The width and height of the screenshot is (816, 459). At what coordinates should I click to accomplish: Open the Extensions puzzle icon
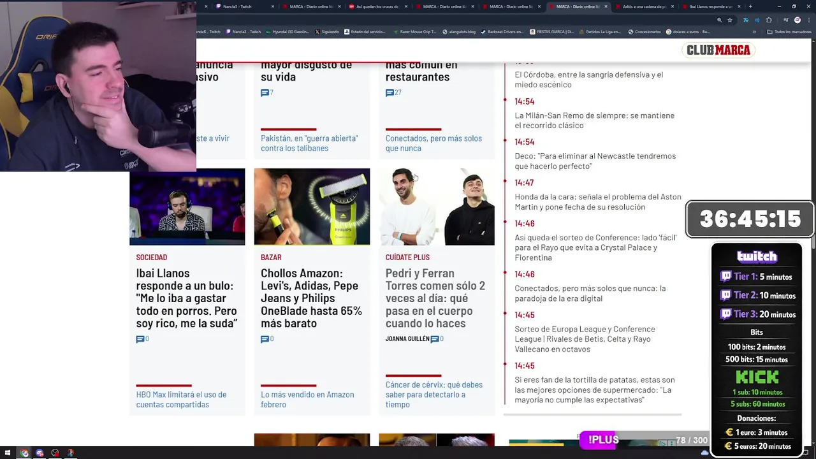[769, 20]
